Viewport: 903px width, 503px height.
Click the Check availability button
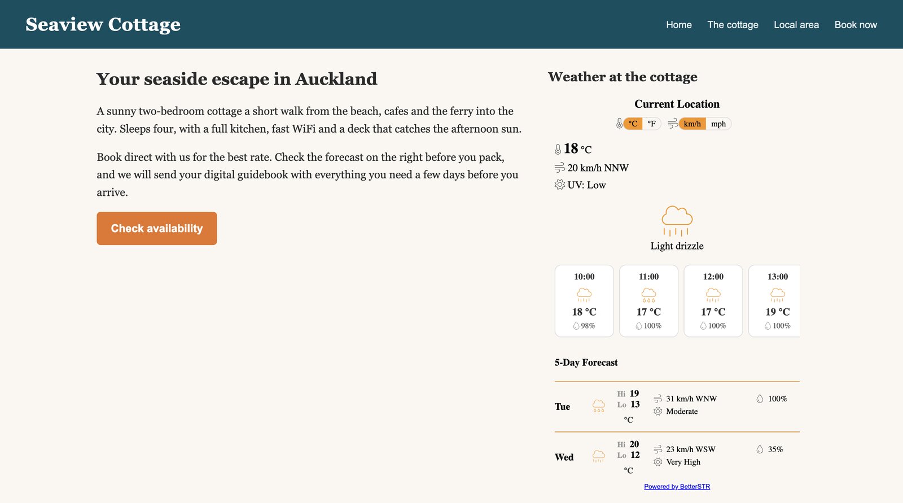coord(157,229)
